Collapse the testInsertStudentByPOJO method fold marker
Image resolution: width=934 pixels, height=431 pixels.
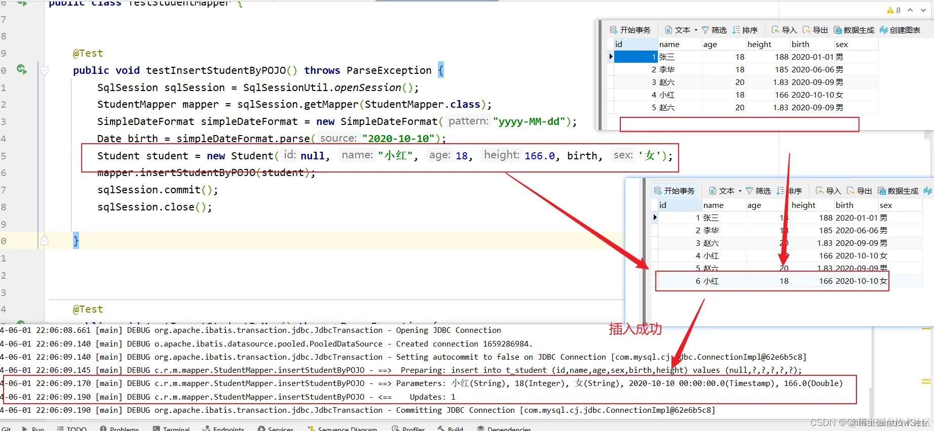pos(45,70)
